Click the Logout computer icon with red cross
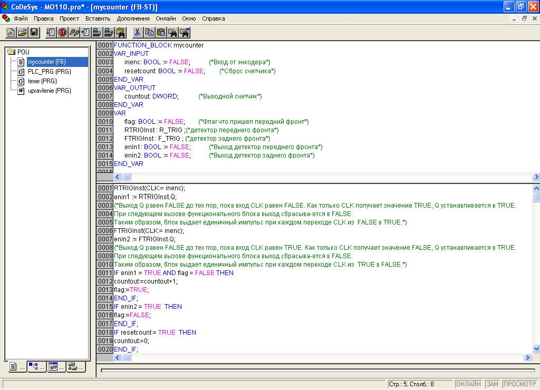This screenshot has height=390, width=540. [x=109, y=33]
